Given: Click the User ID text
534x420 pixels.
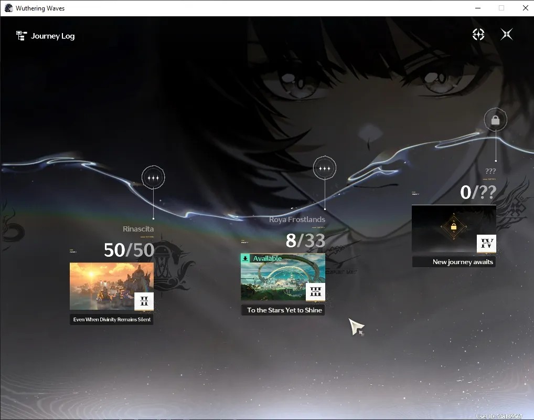Looking at the screenshot, I should [499, 416].
